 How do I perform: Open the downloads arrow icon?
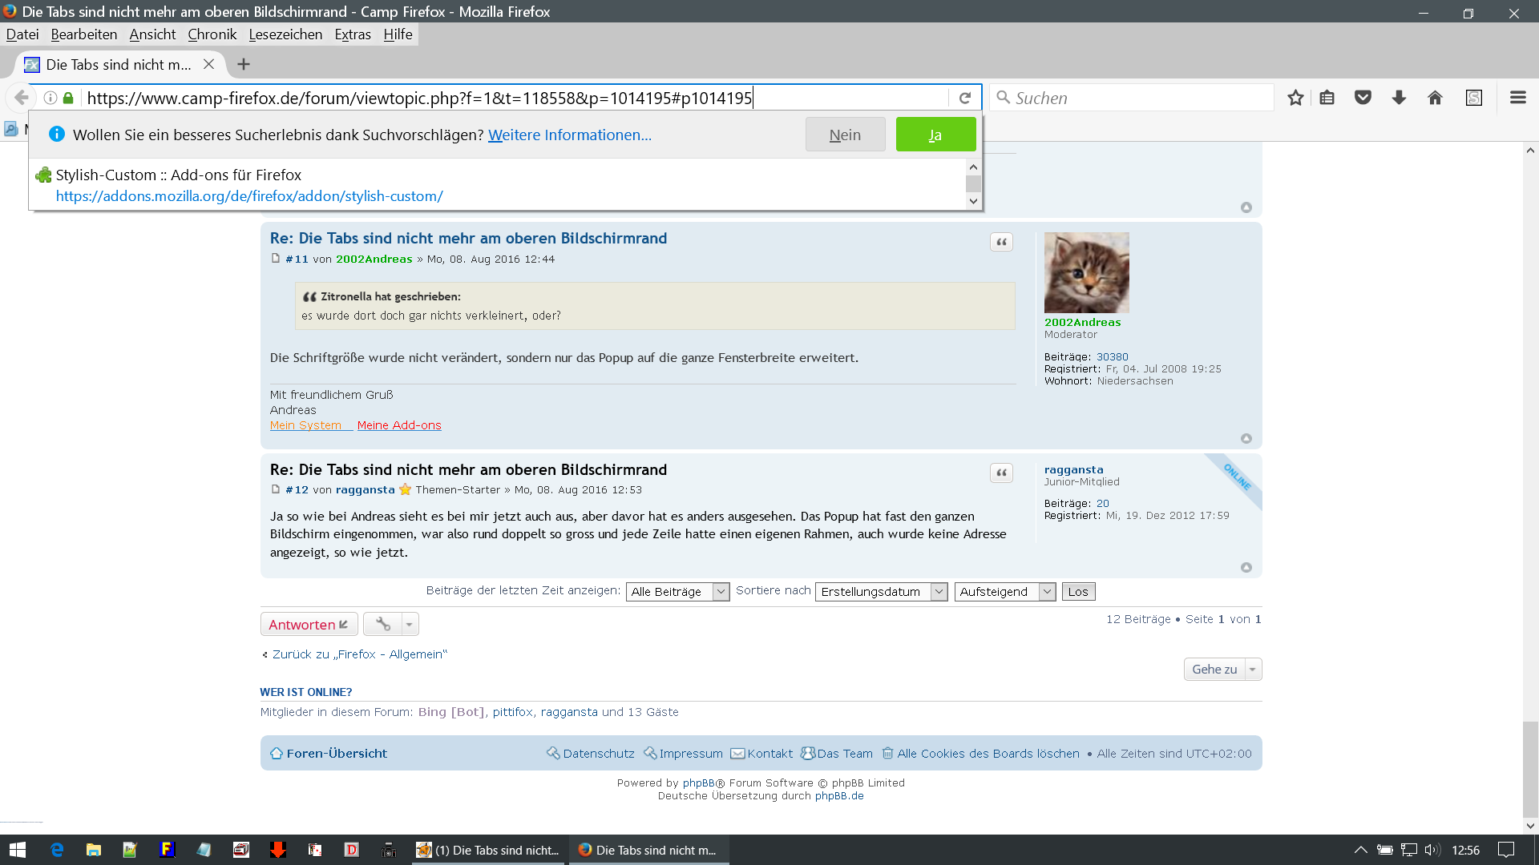1399,98
